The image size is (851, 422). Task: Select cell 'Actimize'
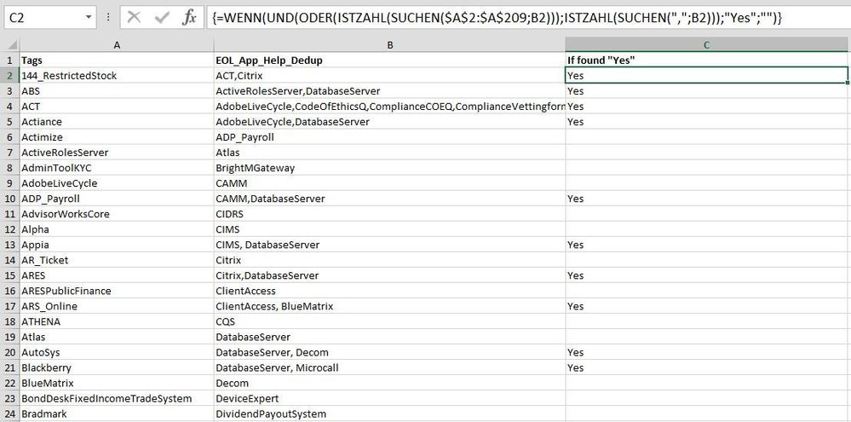[117, 137]
